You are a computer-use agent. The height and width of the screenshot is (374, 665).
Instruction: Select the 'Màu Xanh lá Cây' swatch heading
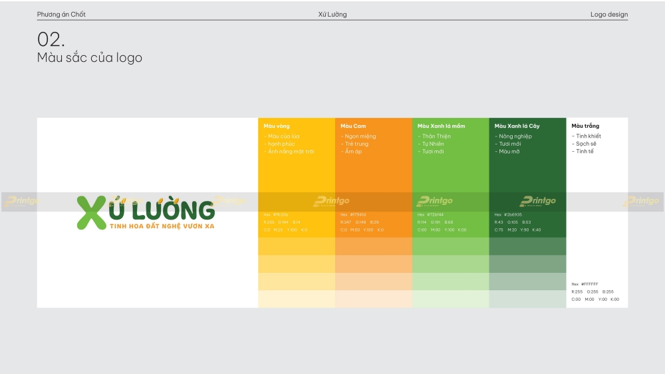pos(517,126)
